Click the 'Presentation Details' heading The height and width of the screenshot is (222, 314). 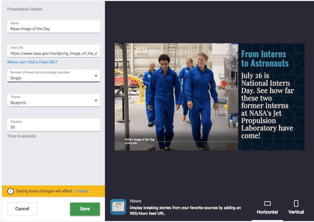pyautogui.click(x=24, y=9)
